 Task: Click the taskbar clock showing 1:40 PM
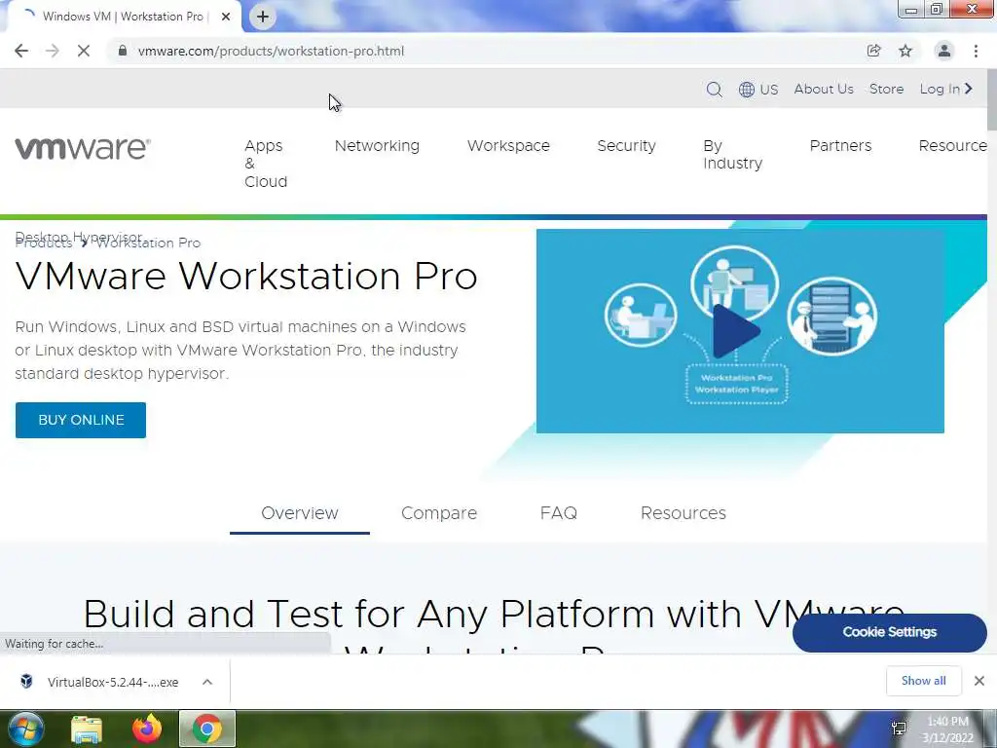[947, 729]
